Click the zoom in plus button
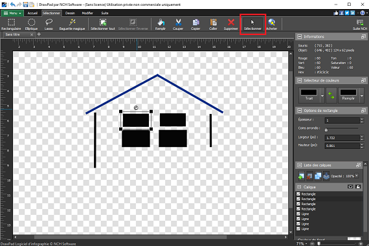369x246 pixels. point(361,243)
